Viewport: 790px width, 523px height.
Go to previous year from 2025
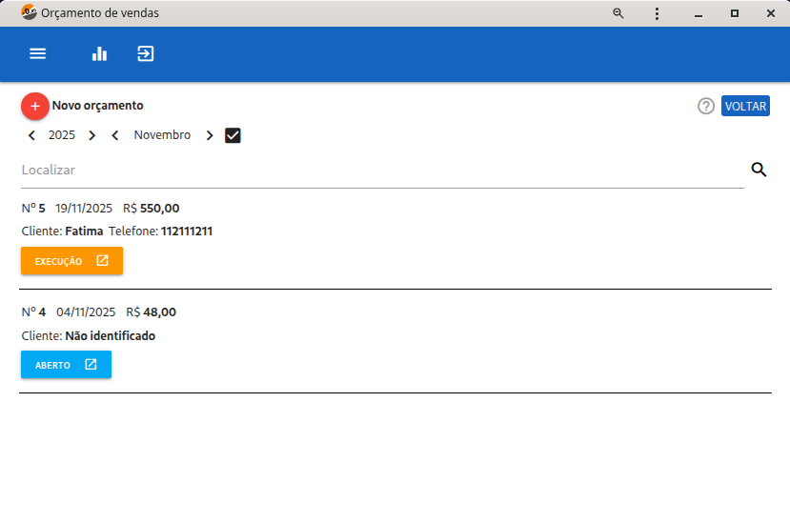[31, 135]
